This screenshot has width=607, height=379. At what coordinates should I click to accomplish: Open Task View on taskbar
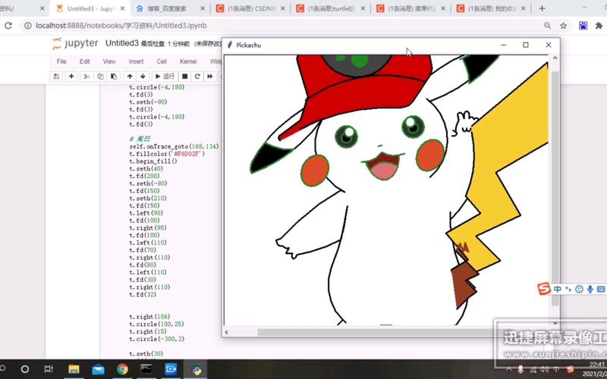click(49, 369)
